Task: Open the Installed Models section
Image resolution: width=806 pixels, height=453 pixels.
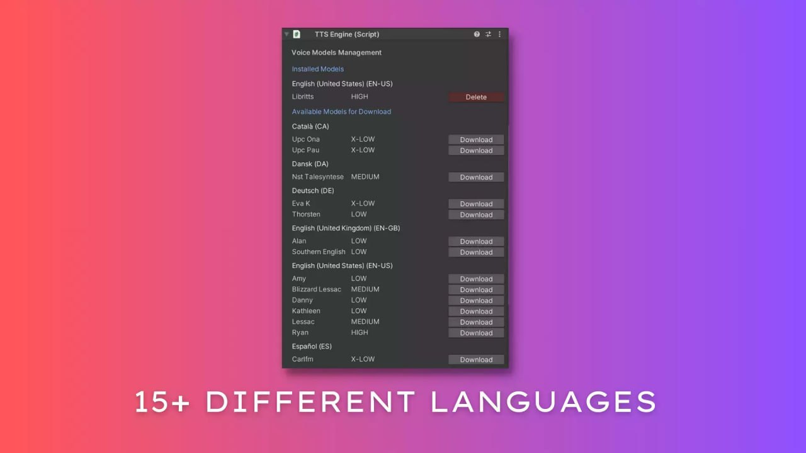Action: point(317,69)
